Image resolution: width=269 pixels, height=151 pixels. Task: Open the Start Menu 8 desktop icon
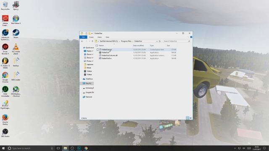point(16,20)
